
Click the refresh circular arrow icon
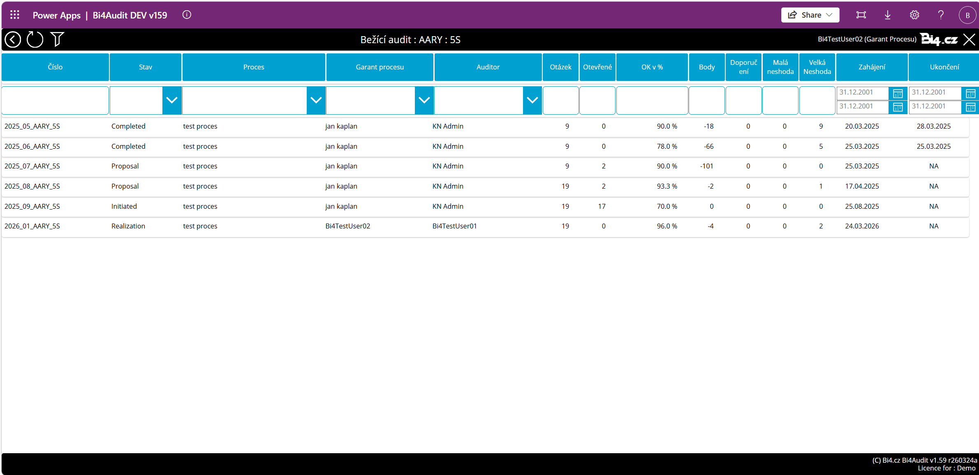tap(35, 39)
